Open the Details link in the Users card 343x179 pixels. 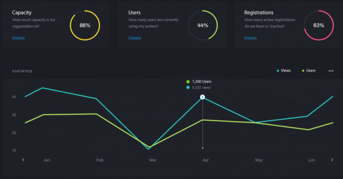134,38
